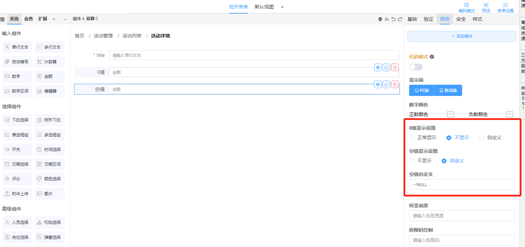Choose 下拉选择 dropdown component
525x247 pixels.
[17, 120]
